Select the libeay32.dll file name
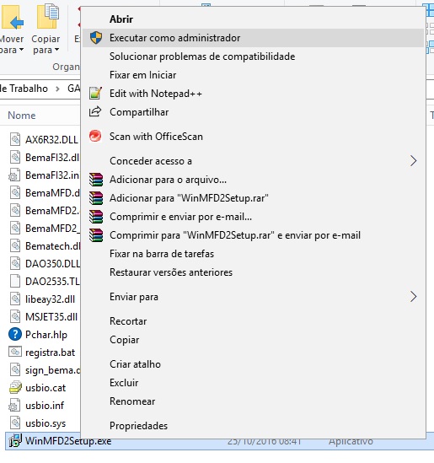 point(51,299)
